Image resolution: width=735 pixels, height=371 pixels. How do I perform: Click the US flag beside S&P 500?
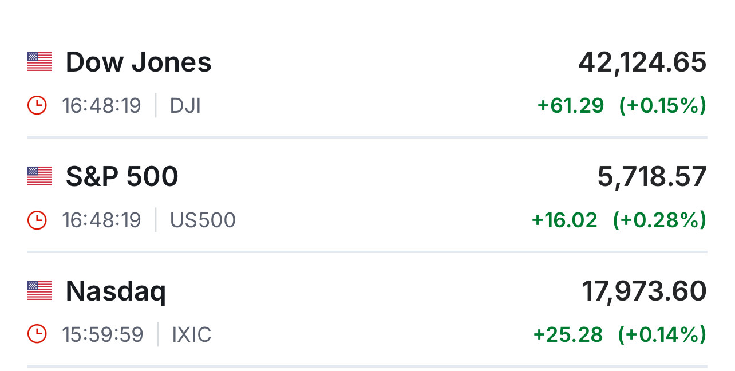click(x=39, y=176)
